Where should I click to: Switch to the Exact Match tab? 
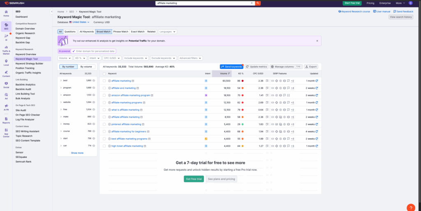[138, 32]
